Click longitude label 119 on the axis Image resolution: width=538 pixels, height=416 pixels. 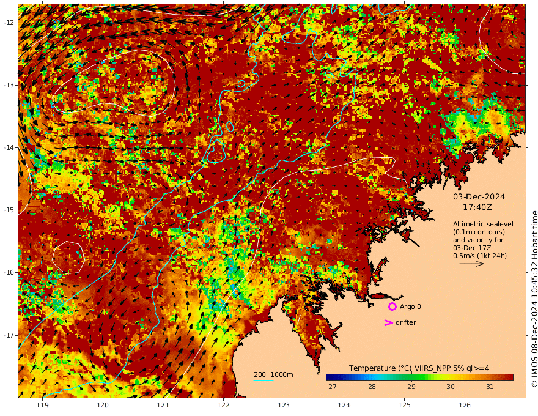43,405
